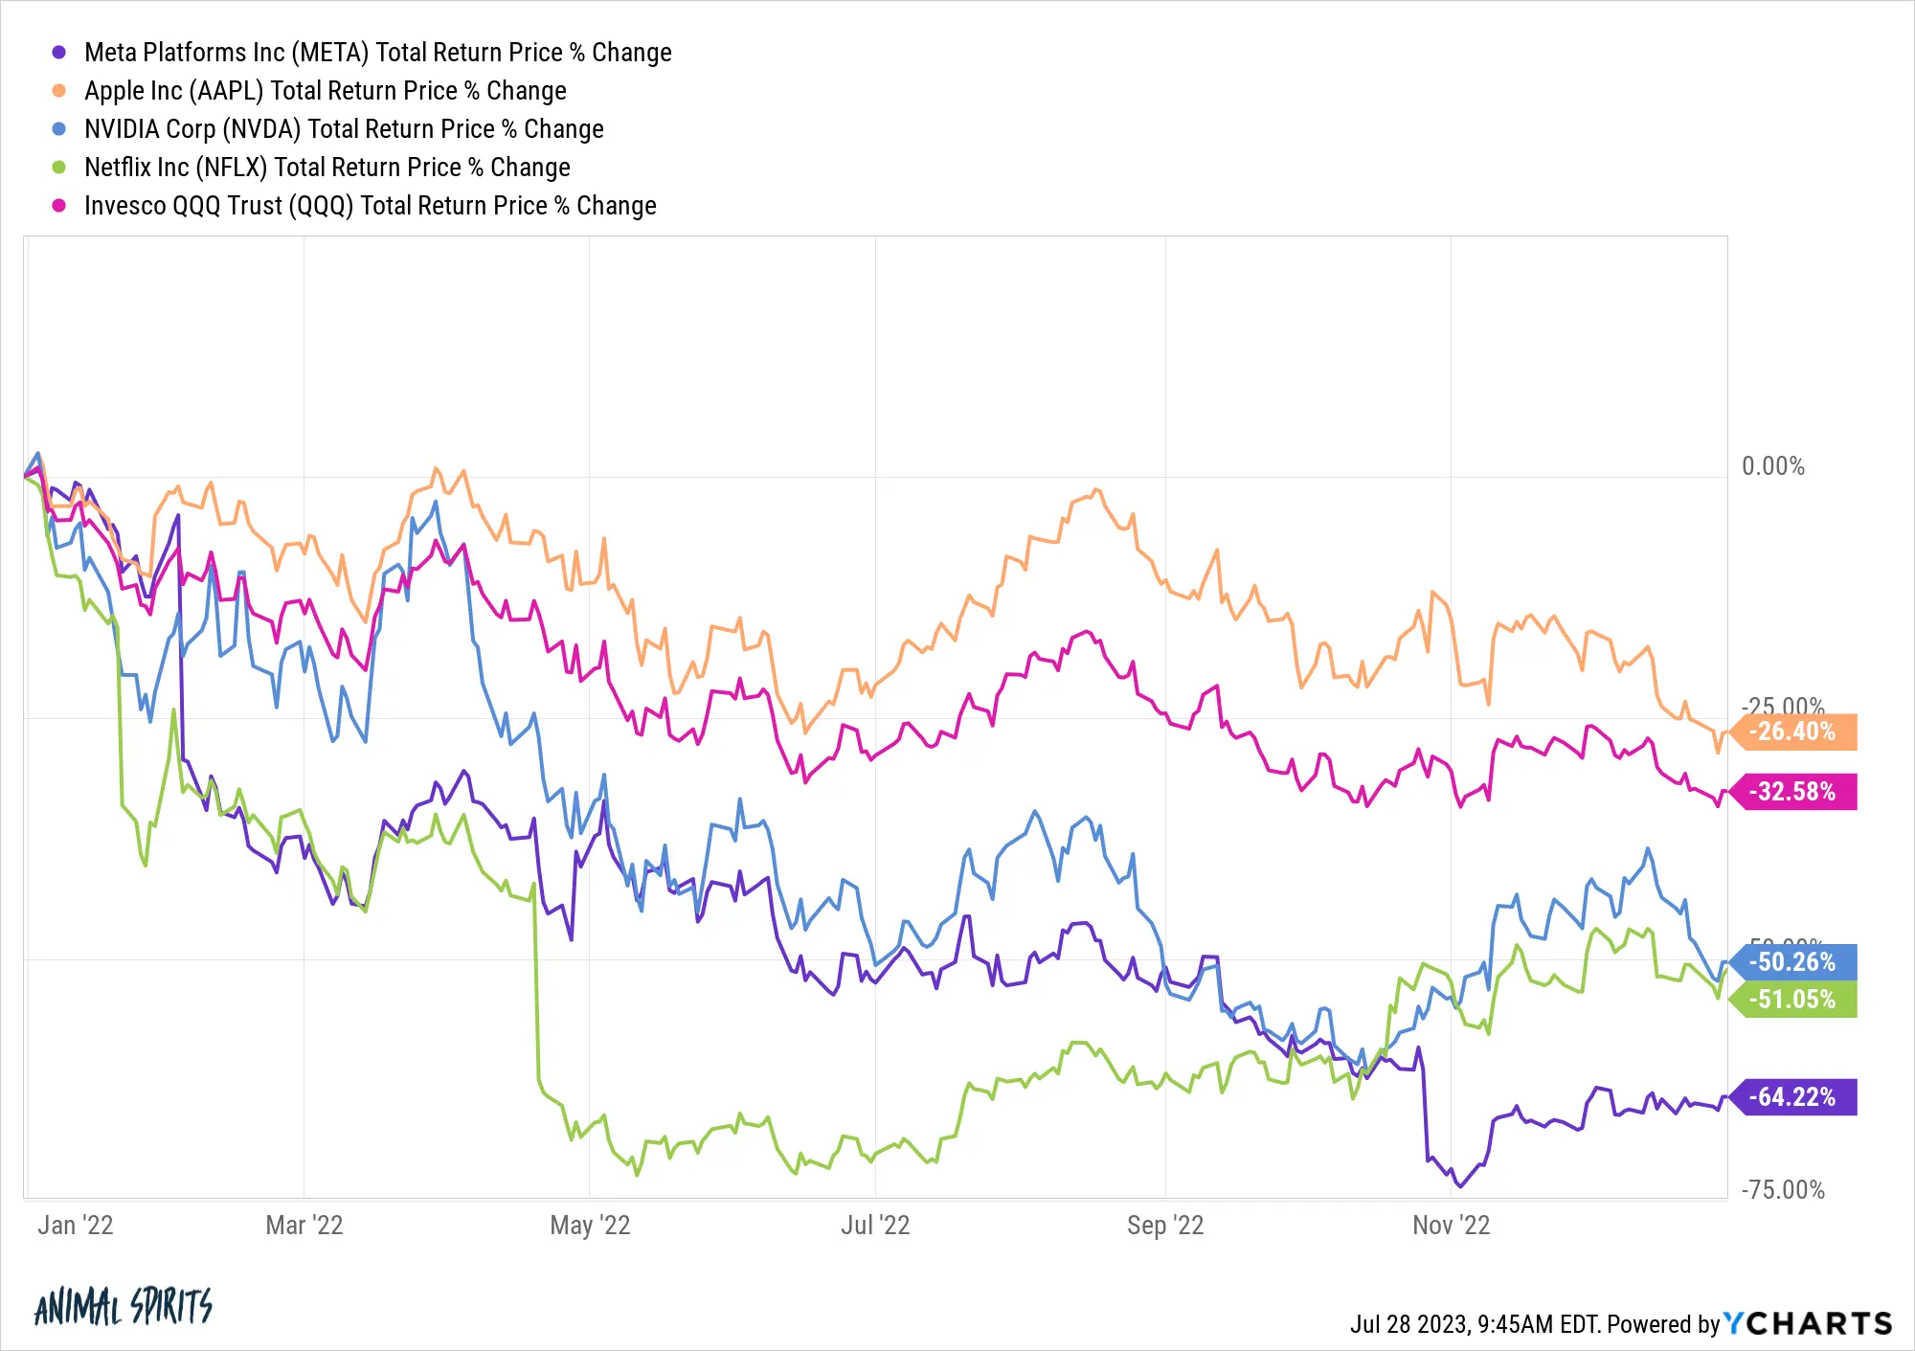
Task: Click the 0.00% y-axis label
Action: [x=1773, y=466]
